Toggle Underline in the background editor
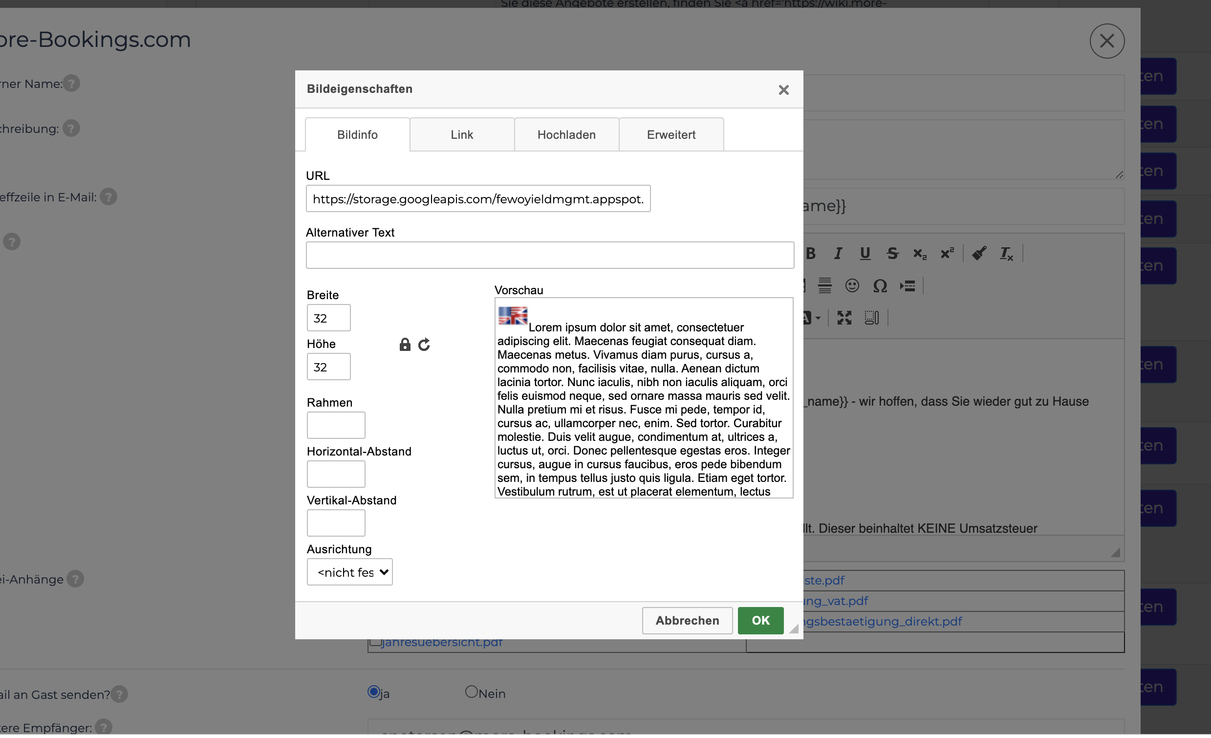1211x738 pixels. (865, 254)
